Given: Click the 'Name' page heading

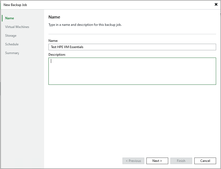Looking at the screenshot, I should coord(54,17).
